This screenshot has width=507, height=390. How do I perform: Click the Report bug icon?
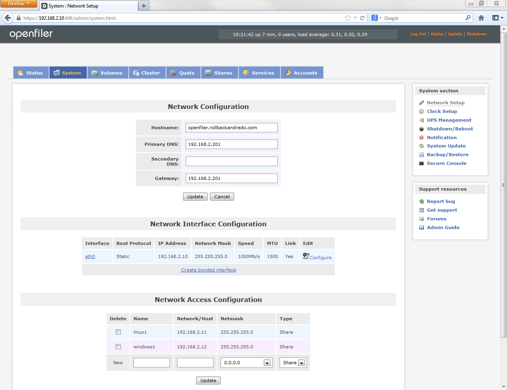421,201
